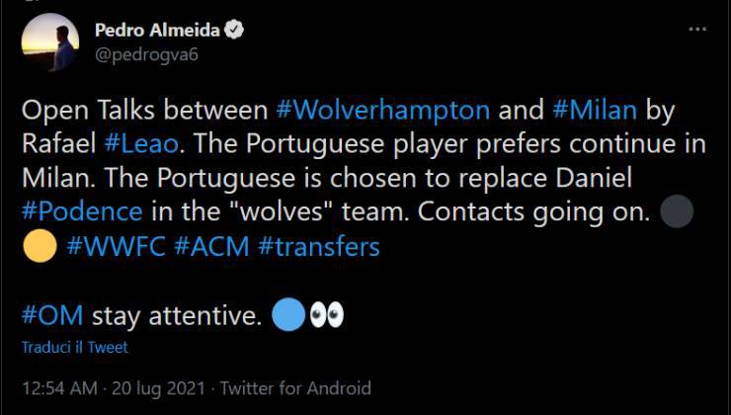Click "Traduci il Tweet" to translate

[x=75, y=348]
